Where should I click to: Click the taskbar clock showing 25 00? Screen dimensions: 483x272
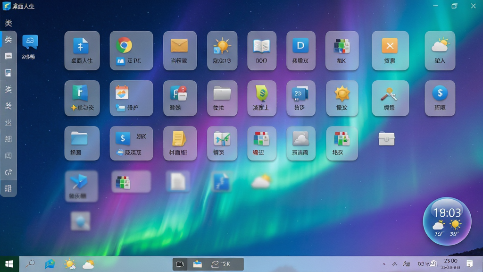450,264
